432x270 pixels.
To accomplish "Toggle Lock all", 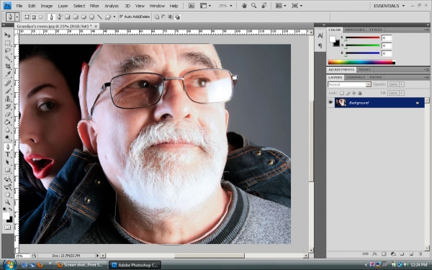I will point(360,93).
